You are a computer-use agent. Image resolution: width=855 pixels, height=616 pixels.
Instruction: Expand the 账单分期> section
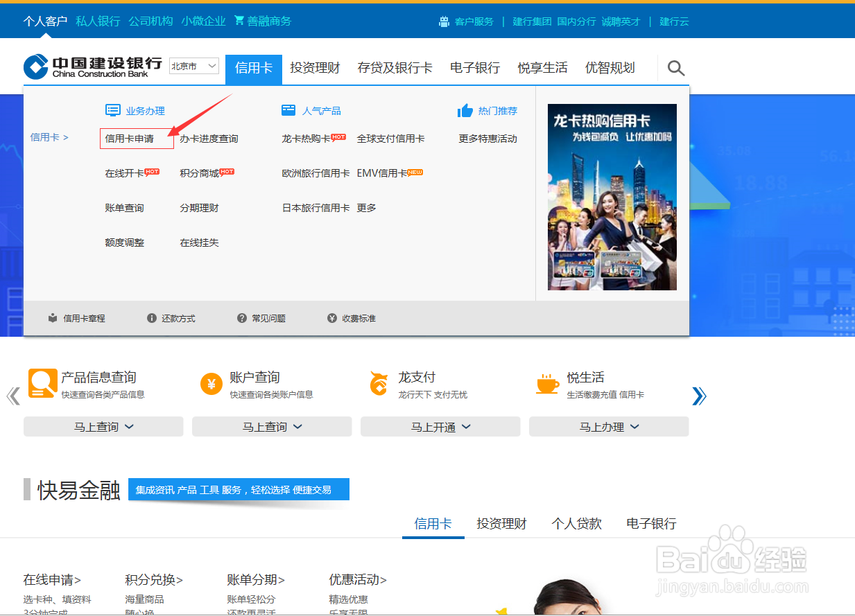coord(256,579)
